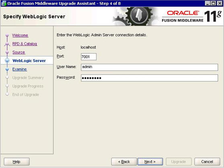This screenshot has height=168, width=224.
Task: Open Help for this wizard
Action: (16, 162)
